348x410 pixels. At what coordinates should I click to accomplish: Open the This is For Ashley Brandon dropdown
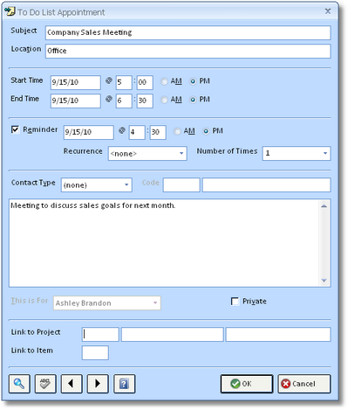[x=107, y=303]
